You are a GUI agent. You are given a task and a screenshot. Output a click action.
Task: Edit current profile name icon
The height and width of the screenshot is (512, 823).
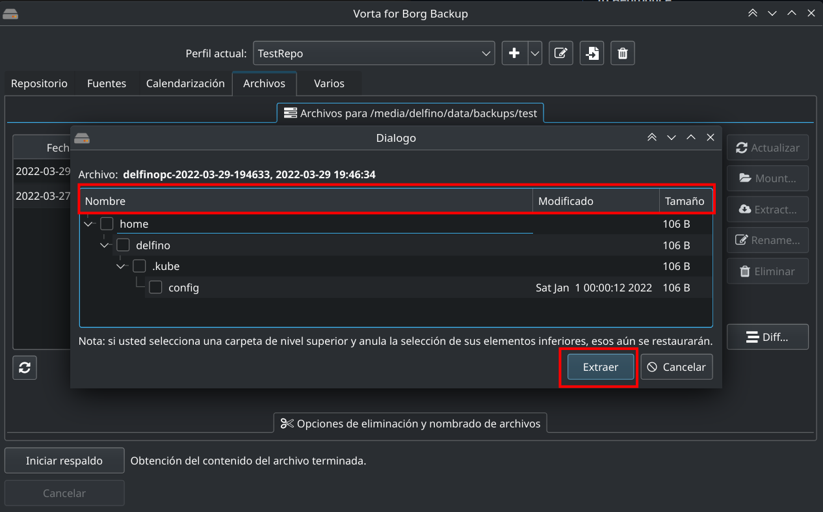[560, 53]
